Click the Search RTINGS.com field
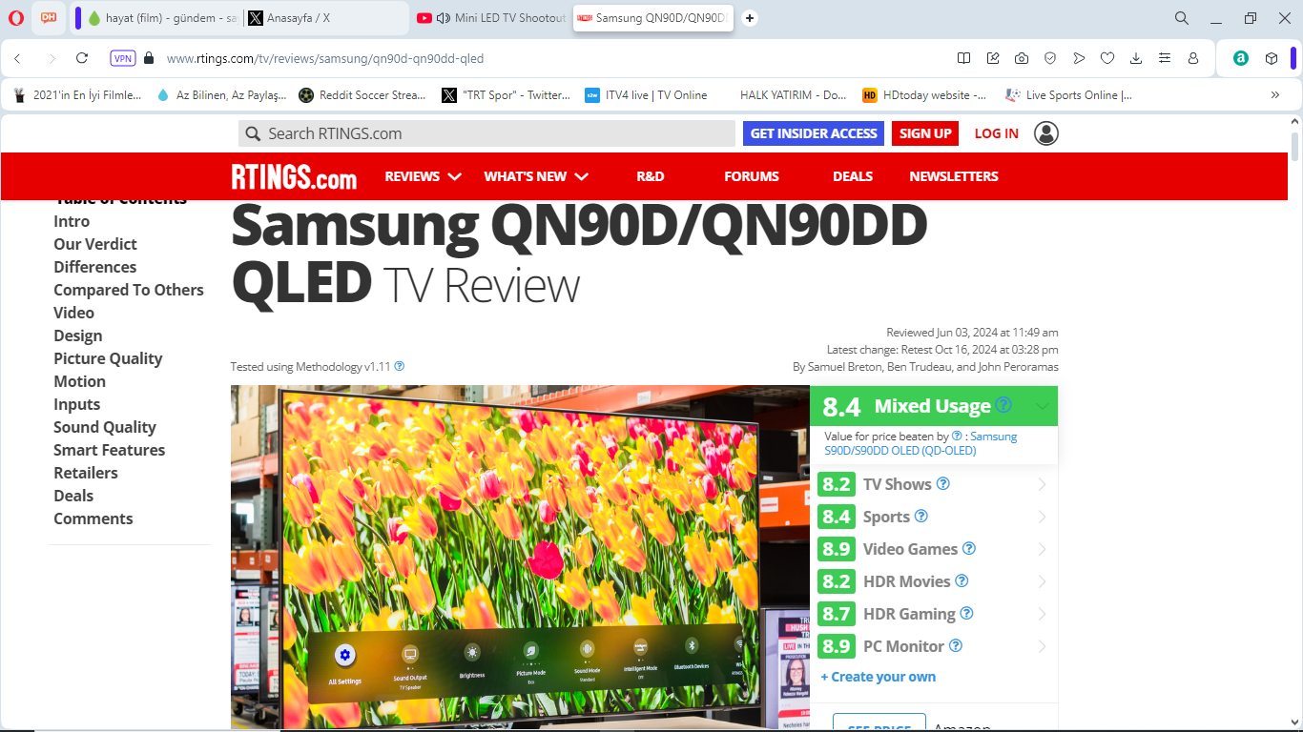This screenshot has height=732, width=1303. pyautogui.click(x=486, y=133)
